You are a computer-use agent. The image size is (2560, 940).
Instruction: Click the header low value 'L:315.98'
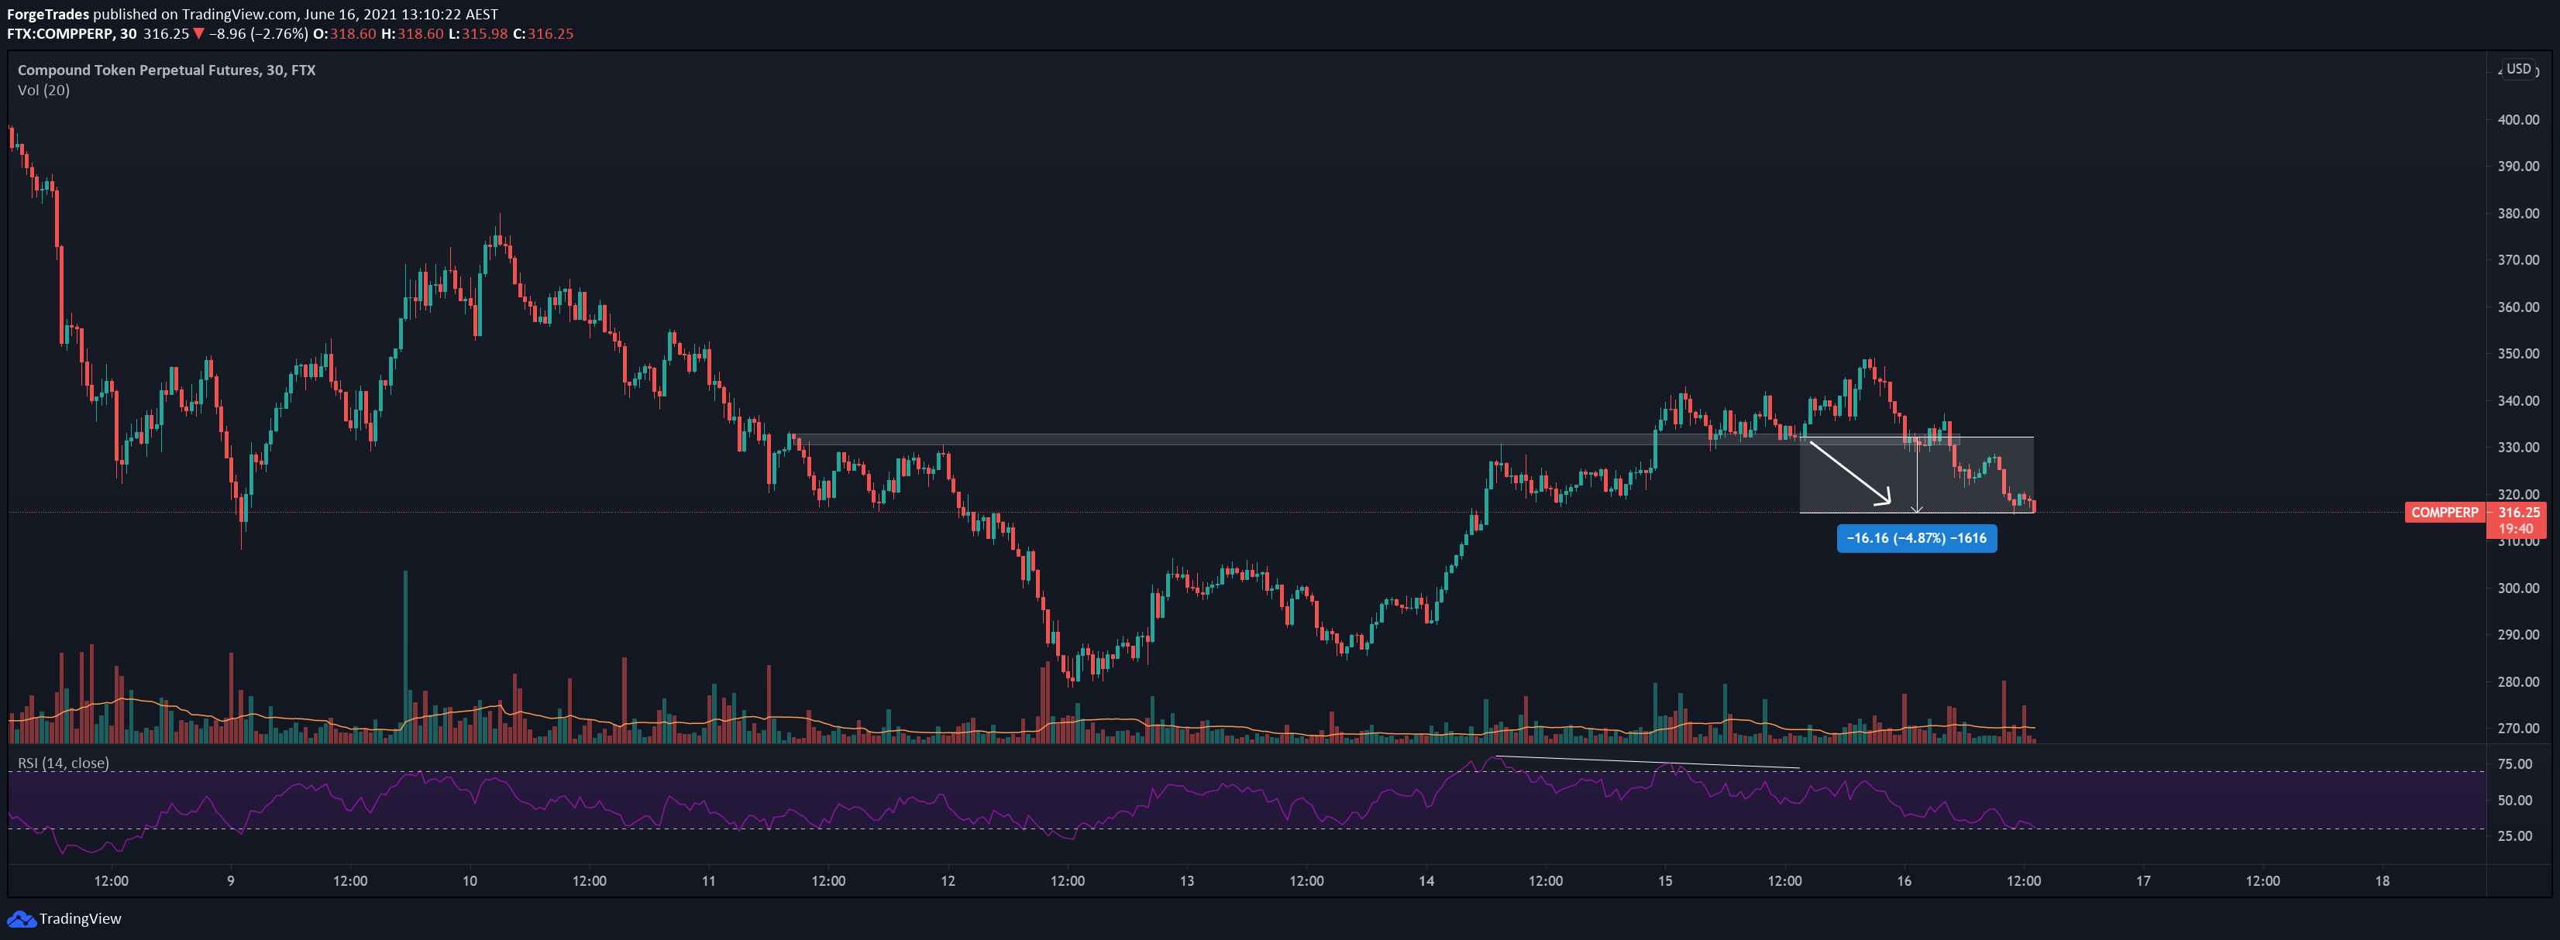coord(478,34)
